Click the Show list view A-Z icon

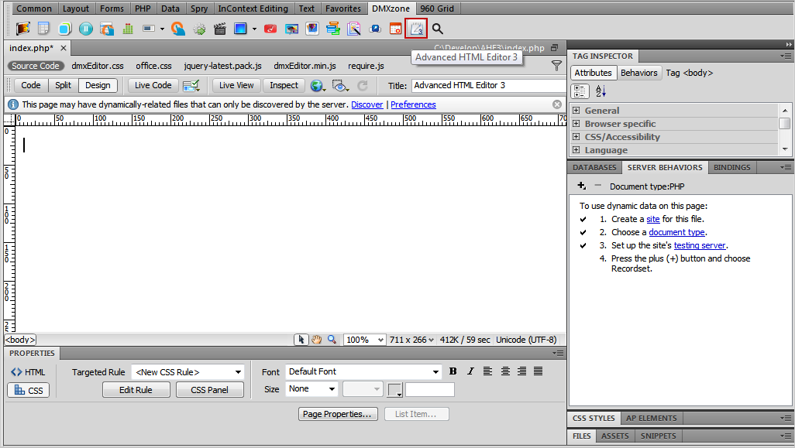(x=601, y=91)
